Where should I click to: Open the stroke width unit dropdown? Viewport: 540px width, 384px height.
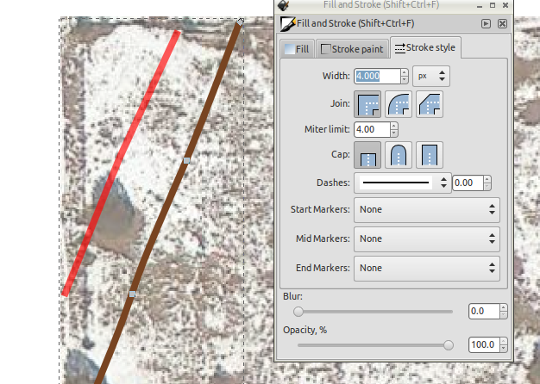coord(430,76)
